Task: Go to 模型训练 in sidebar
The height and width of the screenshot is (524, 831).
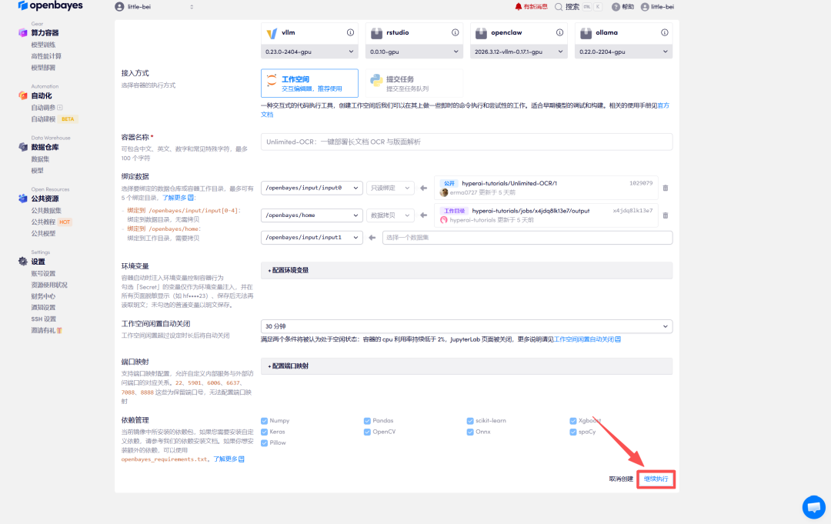Action: pos(43,45)
